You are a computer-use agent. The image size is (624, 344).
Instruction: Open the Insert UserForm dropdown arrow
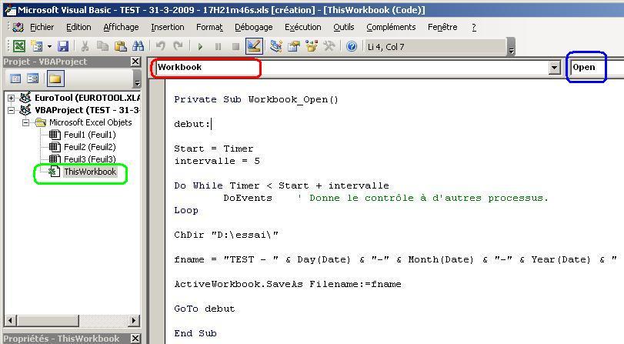coord(49,47)
